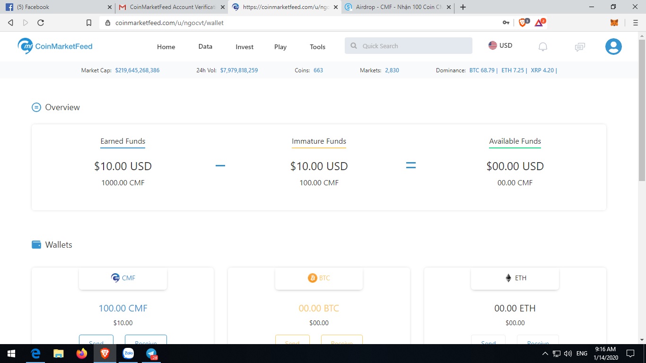Select the ETH wallet card header

coord(515,278)
